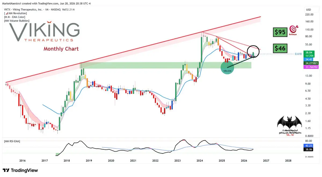Click the 2022 year on time axis

pos(155,161)
